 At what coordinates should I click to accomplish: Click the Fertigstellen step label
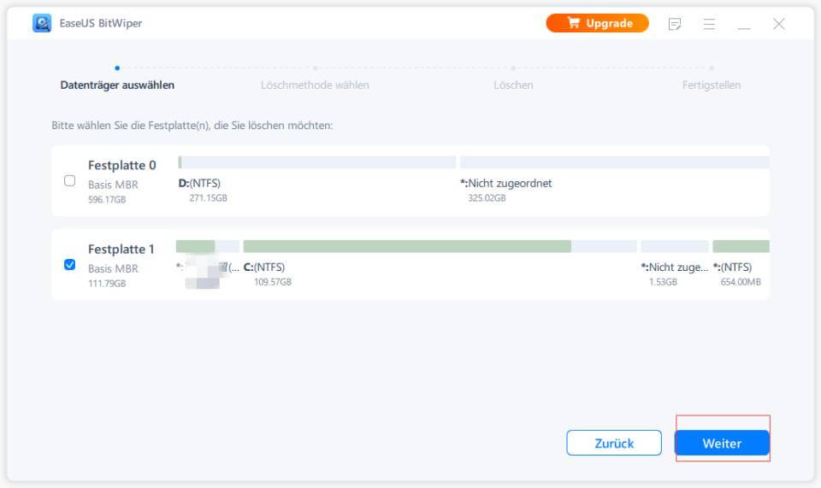pyautogui.click(x=711, y=85)
